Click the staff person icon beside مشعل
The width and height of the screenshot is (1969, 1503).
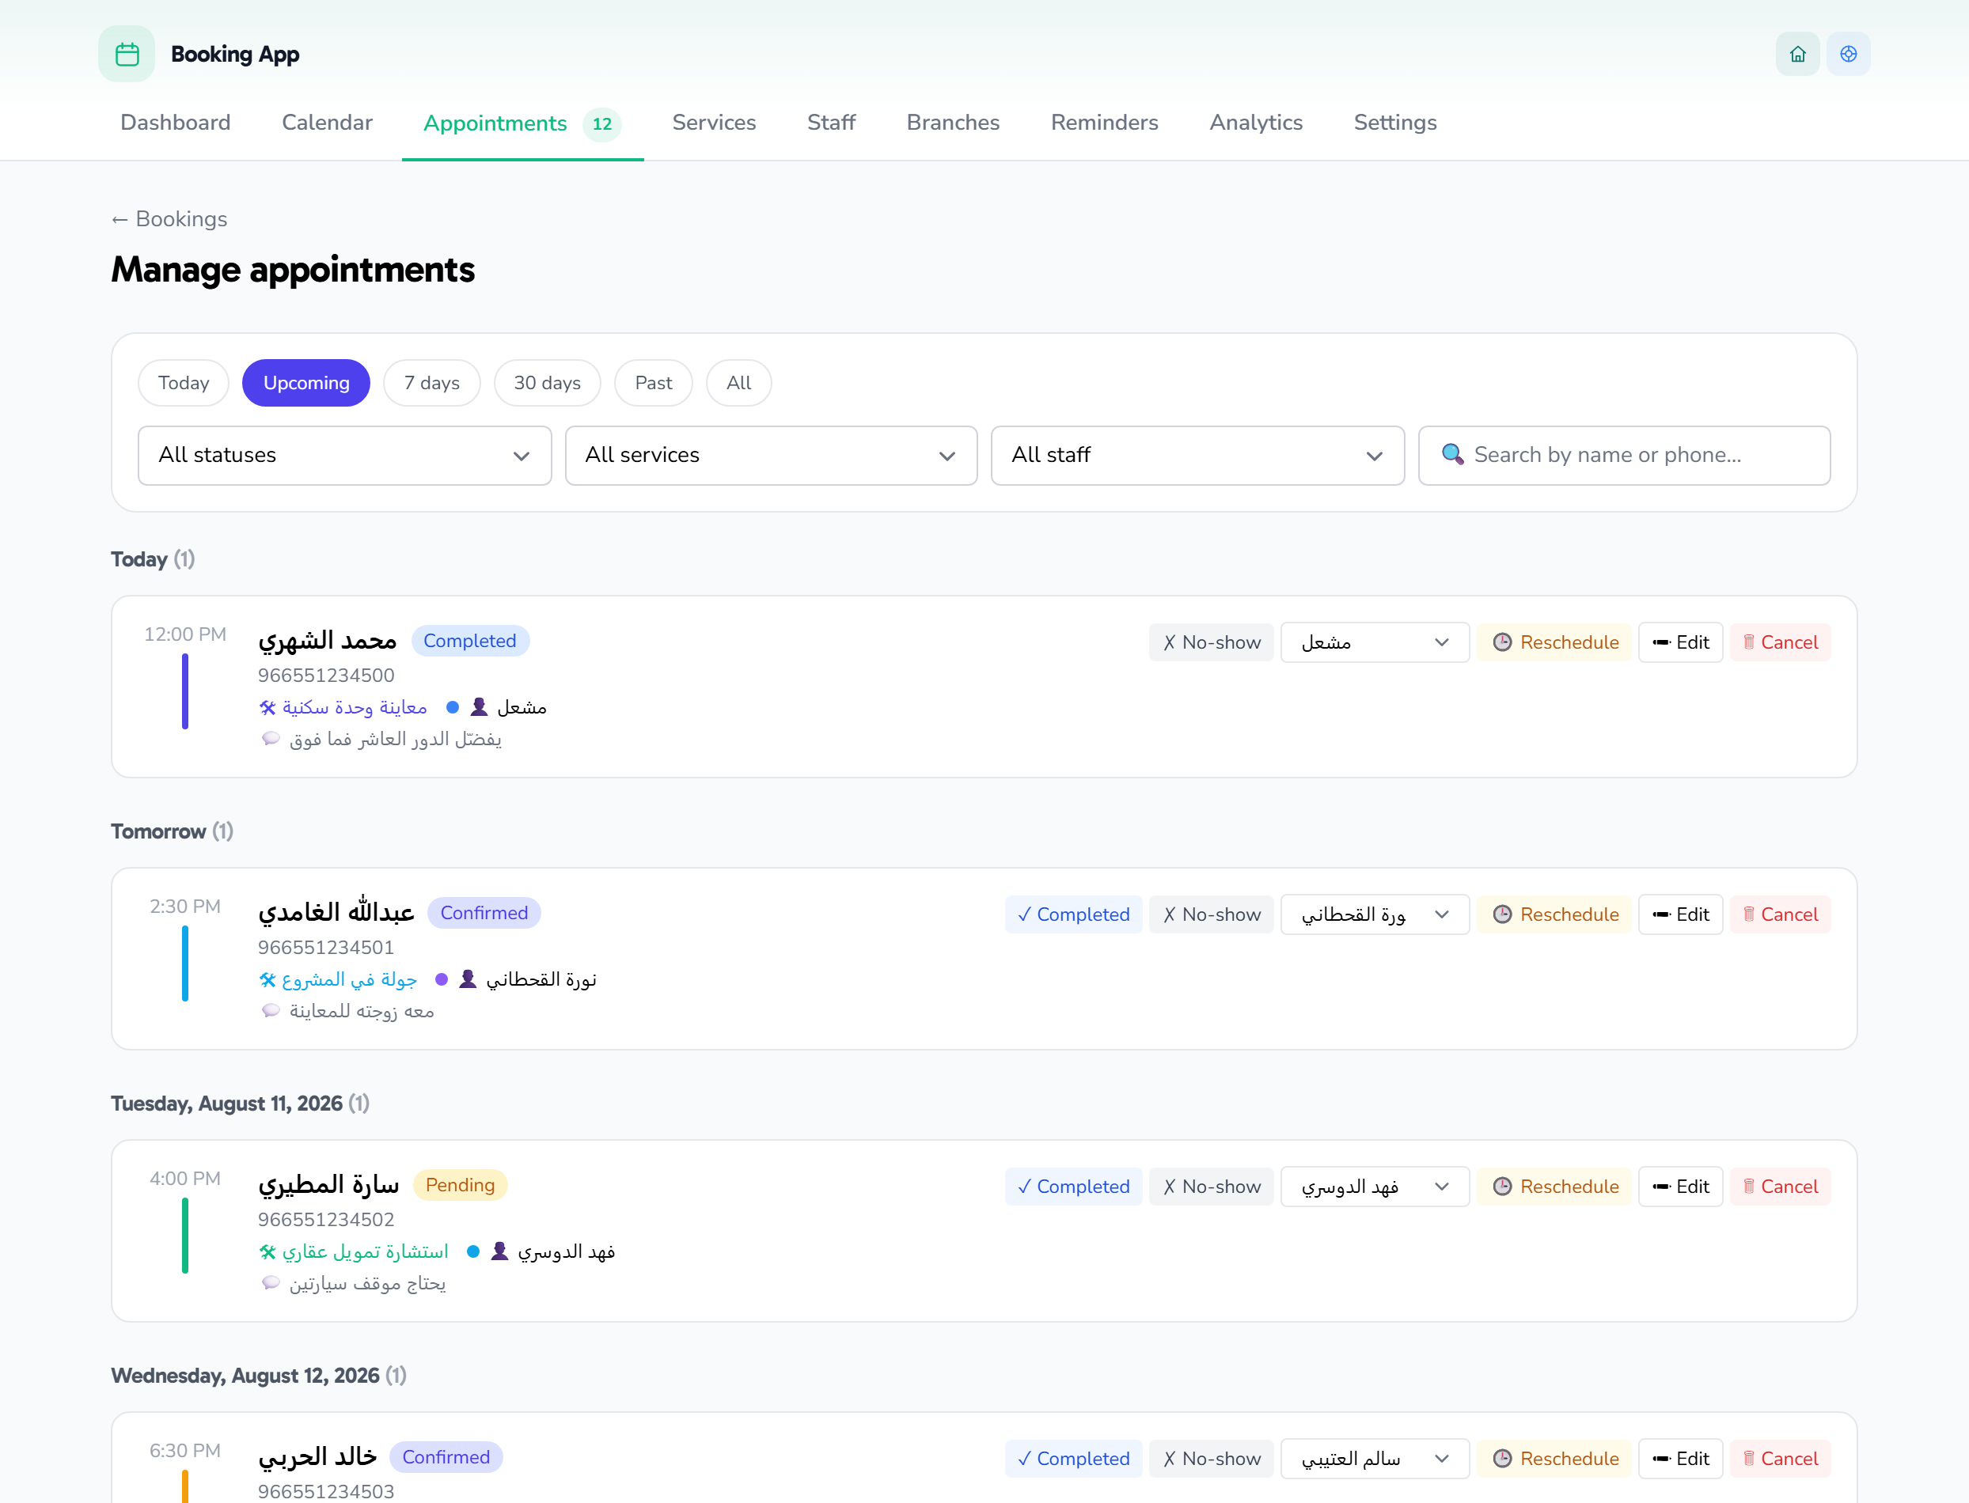pyautogui.click(x=479, y=706)
